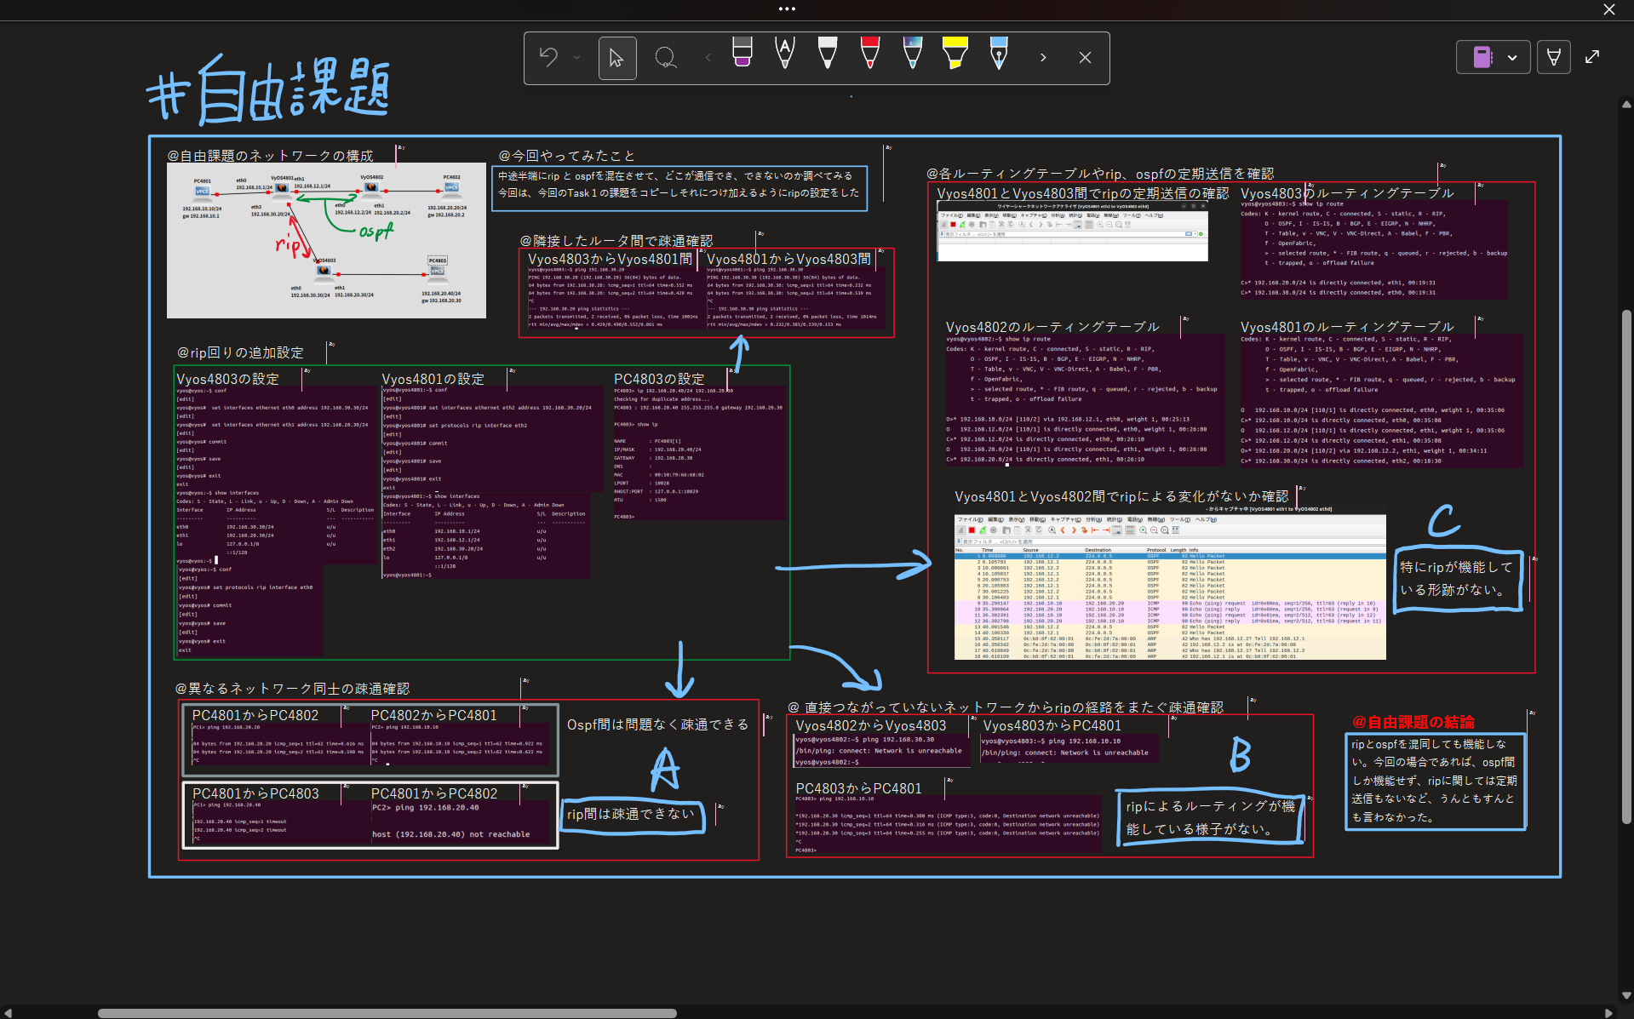1634x1019 pixels.
Task: Show previous pens with left chevron
Action: 708,58
